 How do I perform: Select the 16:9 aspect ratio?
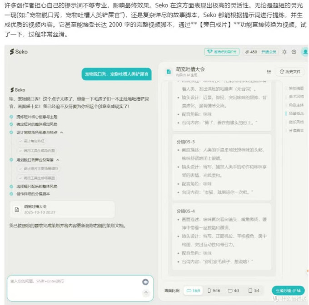pos(193,290)
